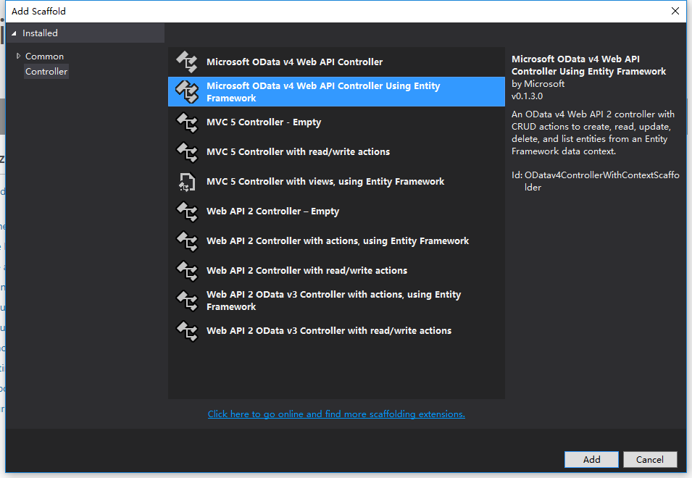The width and height of the screenshot is (692, 478).
Task: Expand the Common tree node
Action: pyautogui.click(x=18, y=56)
